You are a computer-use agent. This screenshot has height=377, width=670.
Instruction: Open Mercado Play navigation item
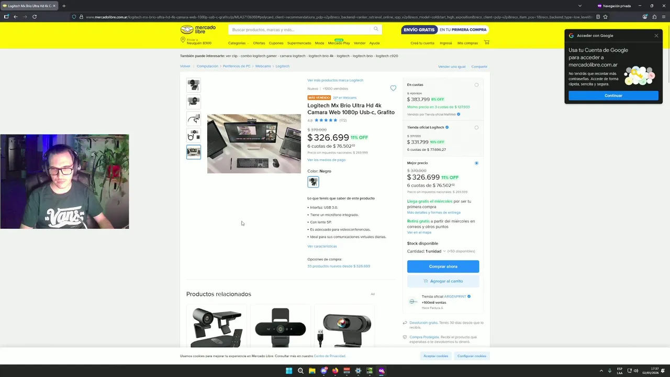point(339,43)
